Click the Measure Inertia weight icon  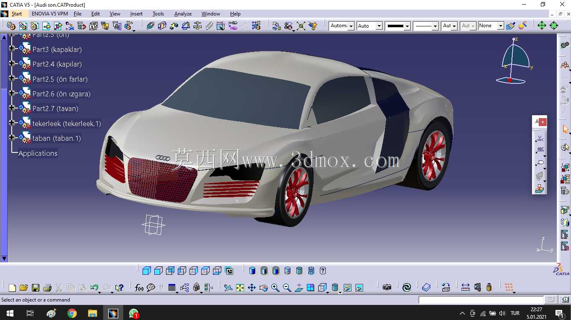point(489,287)
